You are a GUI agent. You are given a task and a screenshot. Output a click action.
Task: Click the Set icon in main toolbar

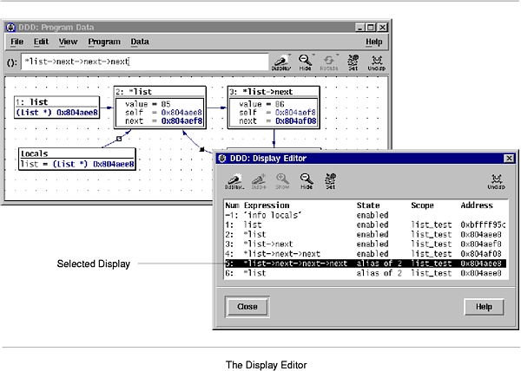pyautogui.click(x=353, y=62)
